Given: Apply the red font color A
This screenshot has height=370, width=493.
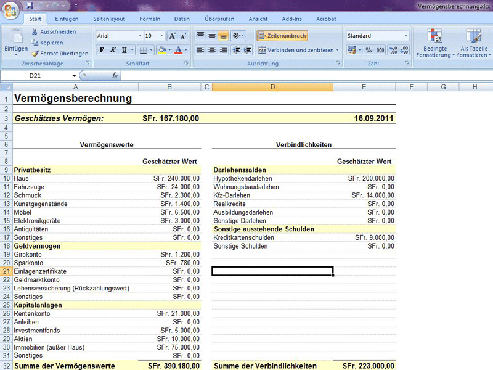Looking at the screenshot, I should tap(178, 50).
